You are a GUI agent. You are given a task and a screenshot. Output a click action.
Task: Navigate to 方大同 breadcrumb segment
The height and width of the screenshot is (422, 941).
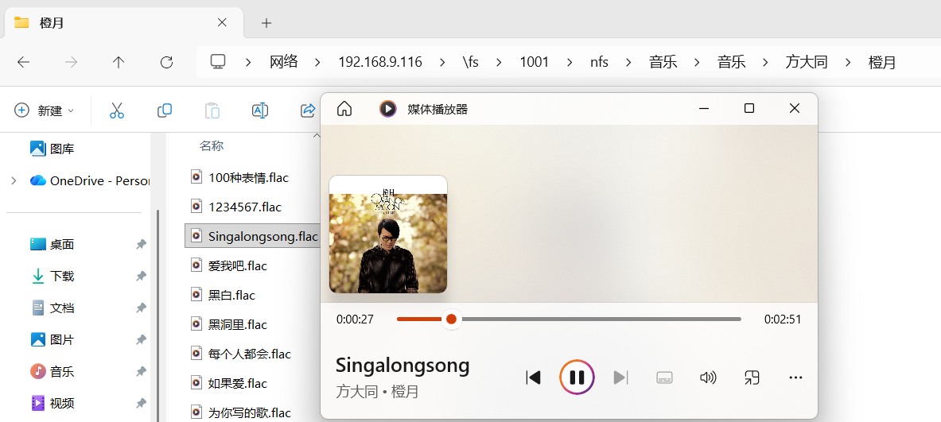[x=807, y=61]
